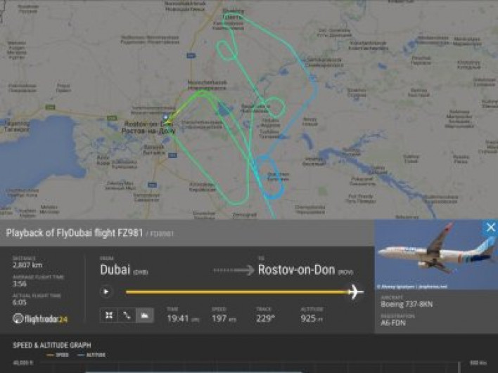Image resolution: width=498 pixels, height=373 pixels.
Task: Close the flight playback panel
Action: click(x=491, y=227)
